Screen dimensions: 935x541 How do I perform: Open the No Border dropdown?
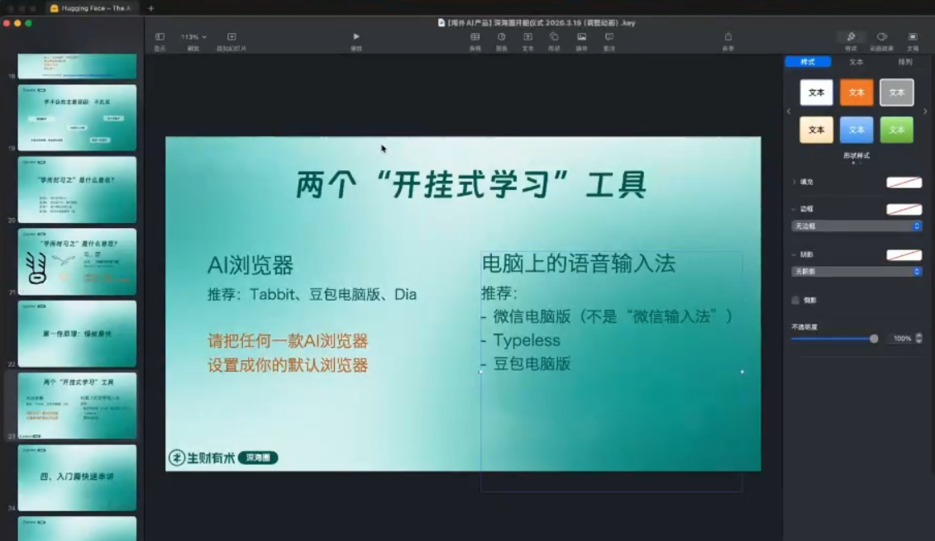(x=856, y=225)
